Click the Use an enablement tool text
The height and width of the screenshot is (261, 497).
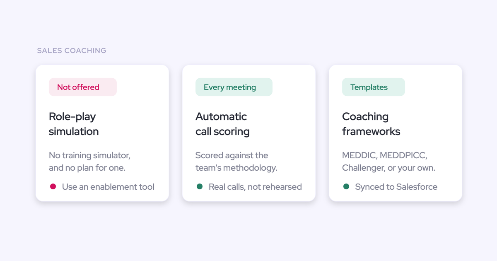point(108,187)
